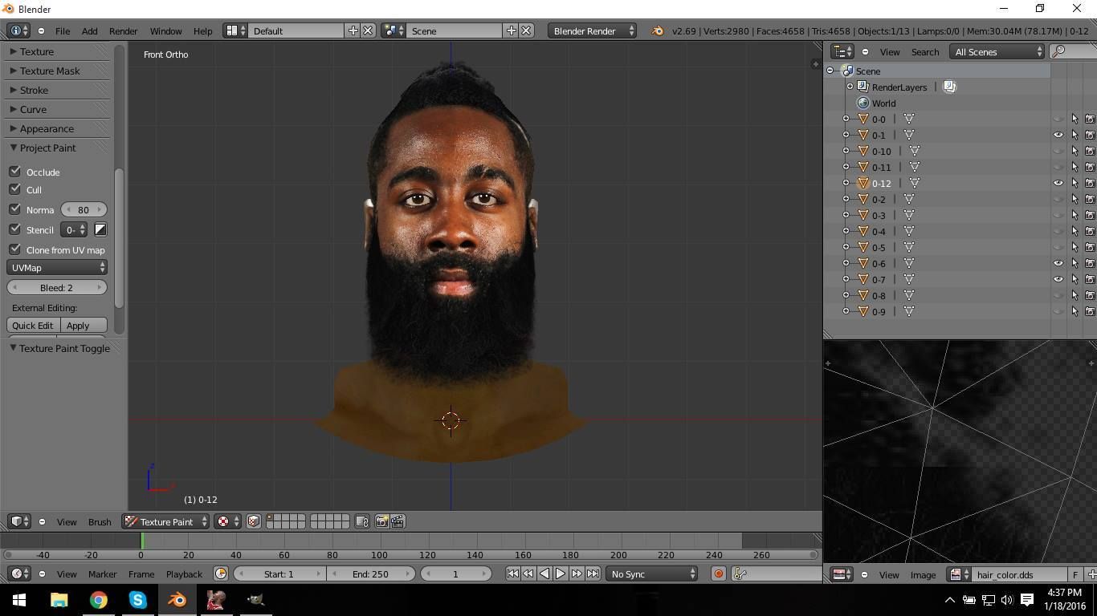Open Blender from the Windows taskbar
The image size is (1097, 616).
point(177,599)
